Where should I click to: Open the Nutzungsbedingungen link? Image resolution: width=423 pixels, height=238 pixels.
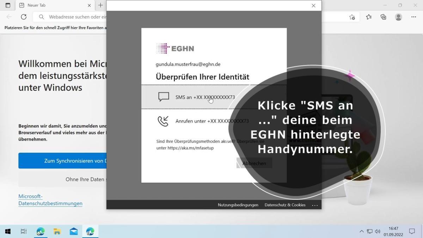click(238, 205)
